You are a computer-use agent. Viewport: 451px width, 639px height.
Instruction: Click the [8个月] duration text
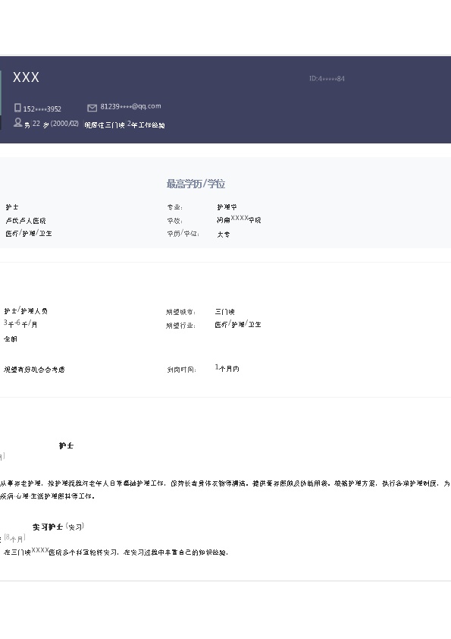tap(15, 539)
